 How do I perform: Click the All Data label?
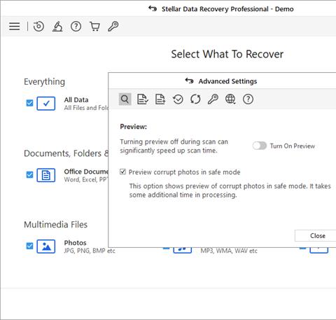pos(76,100)
